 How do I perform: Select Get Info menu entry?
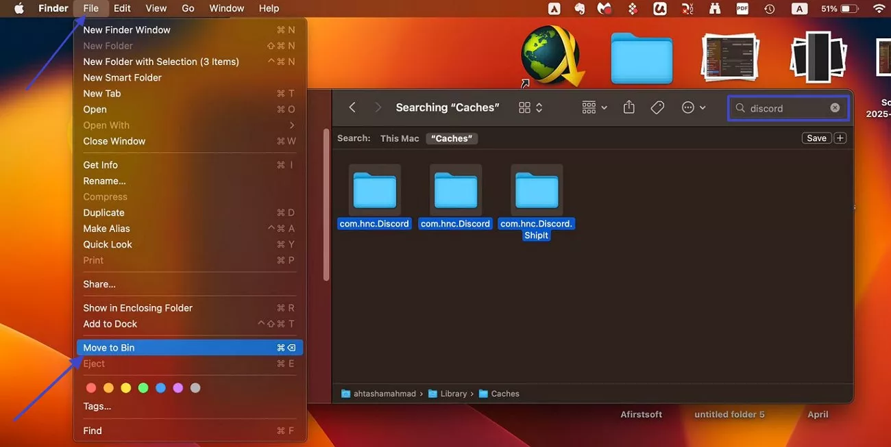tap(101, 165)
